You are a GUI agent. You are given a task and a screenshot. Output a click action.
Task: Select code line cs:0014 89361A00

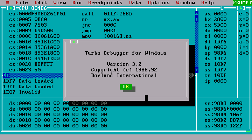coord(35,47)
